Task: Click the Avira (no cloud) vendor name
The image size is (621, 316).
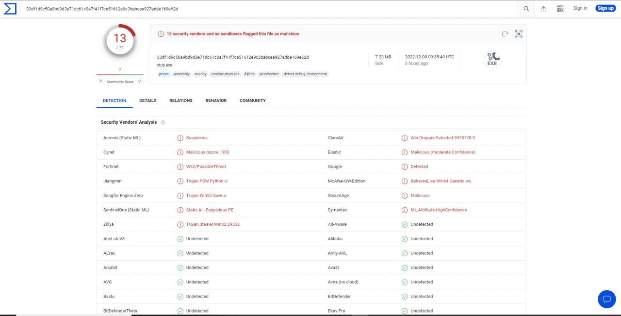Action: 343,282
